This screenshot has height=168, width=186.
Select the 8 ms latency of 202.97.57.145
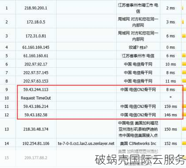[x=171, y=73]
